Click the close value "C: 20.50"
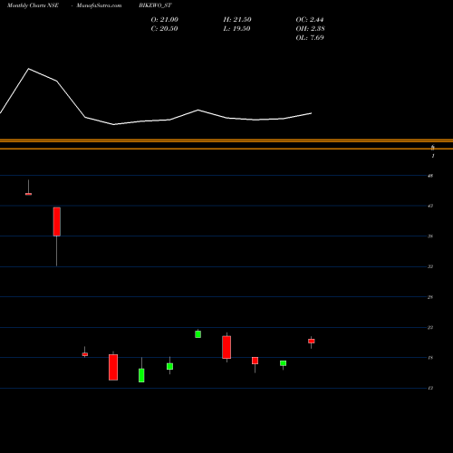This screenshot has width=453, height=453. [164, 29]
